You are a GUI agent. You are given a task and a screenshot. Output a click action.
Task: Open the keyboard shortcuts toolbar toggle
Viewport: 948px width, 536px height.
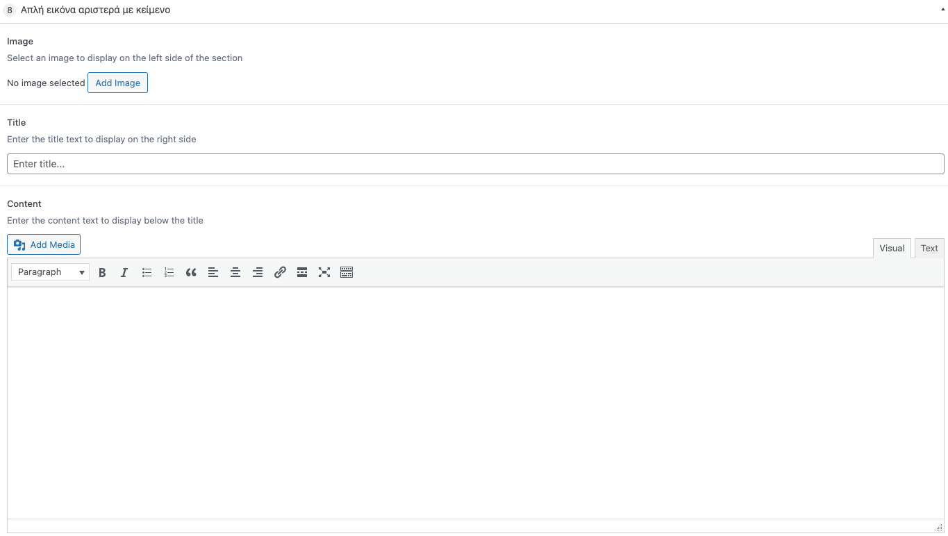347,272
